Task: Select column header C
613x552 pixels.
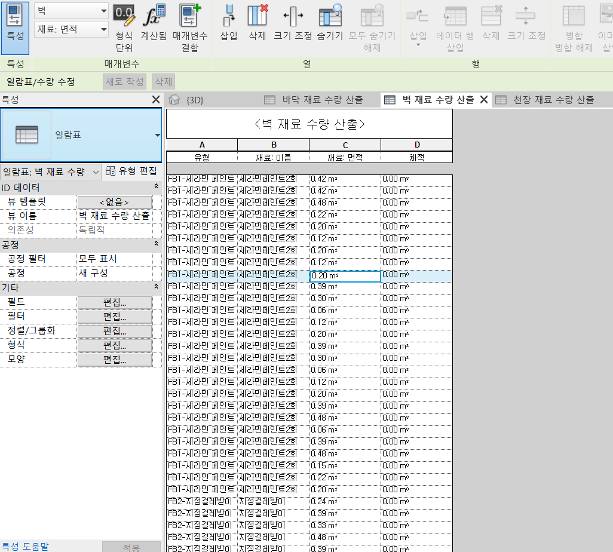Action: (x=345, y=145)
